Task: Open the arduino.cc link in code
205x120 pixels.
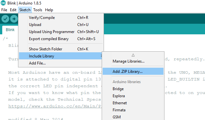Action: coord(55,106)
